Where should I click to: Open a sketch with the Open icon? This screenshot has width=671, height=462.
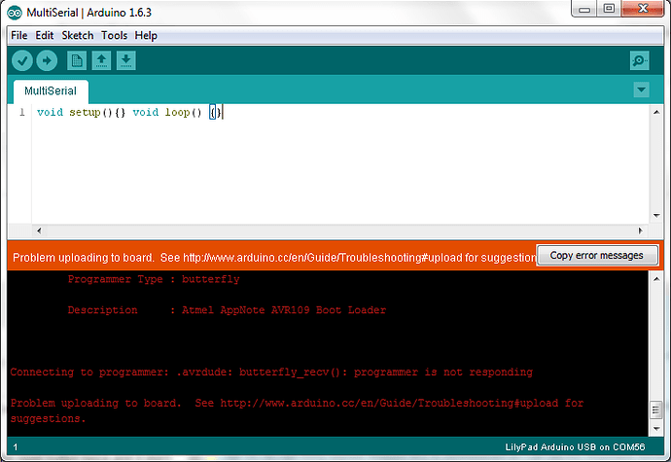(x=101, y=61)
